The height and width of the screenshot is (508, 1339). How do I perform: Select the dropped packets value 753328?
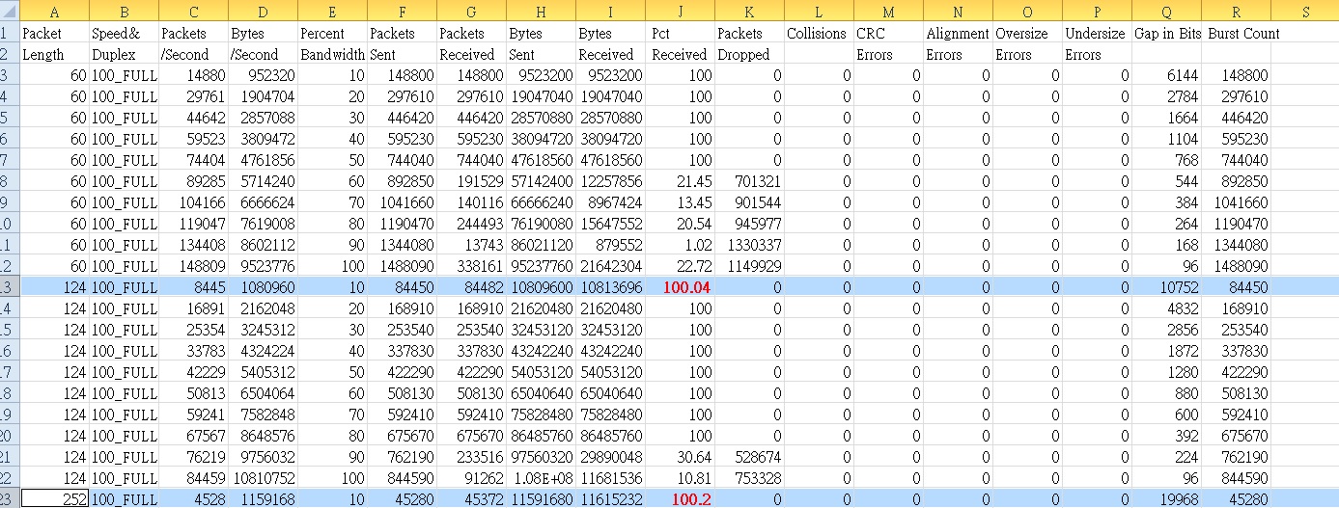tap(749, 478)
